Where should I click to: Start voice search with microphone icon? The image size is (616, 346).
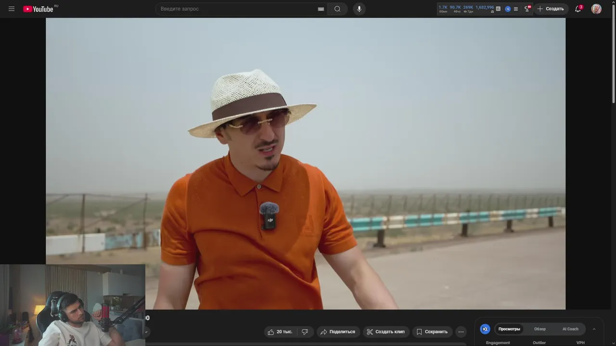(359, 9)
